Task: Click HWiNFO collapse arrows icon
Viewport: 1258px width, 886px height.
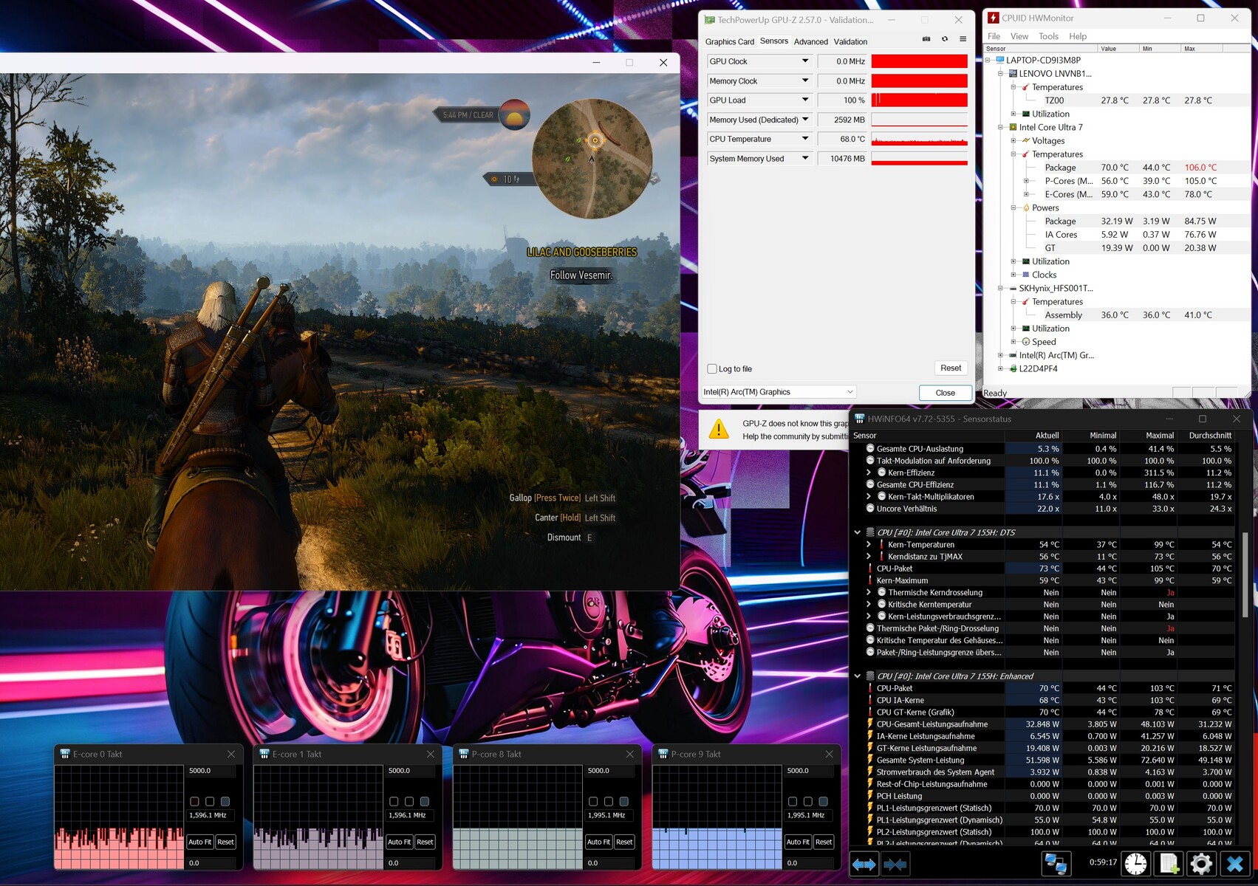Action: coord(895,864)
